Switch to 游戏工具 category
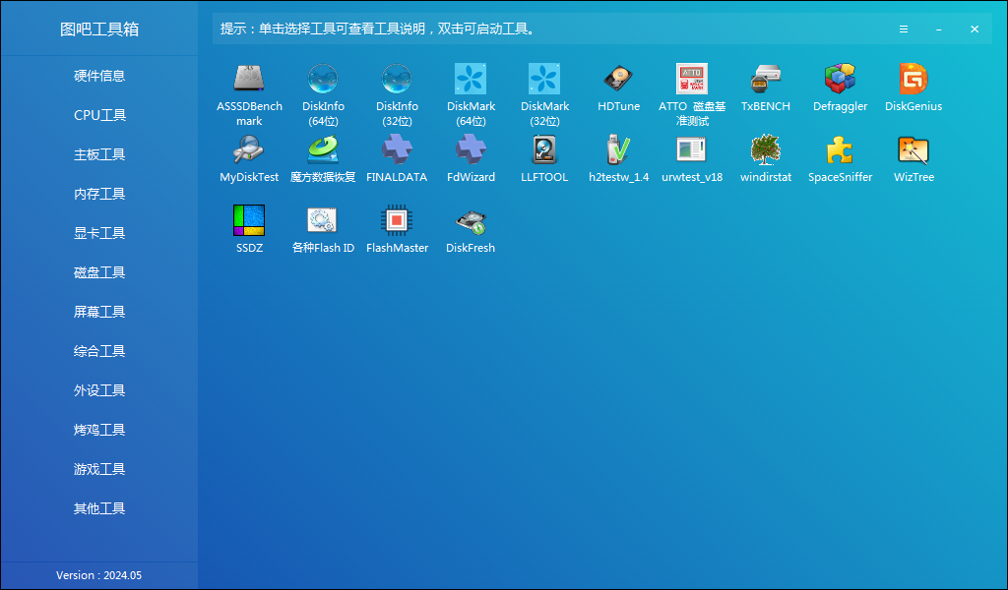The width and height of the screenshot is (1008, 590). click(x=99, y=469)
